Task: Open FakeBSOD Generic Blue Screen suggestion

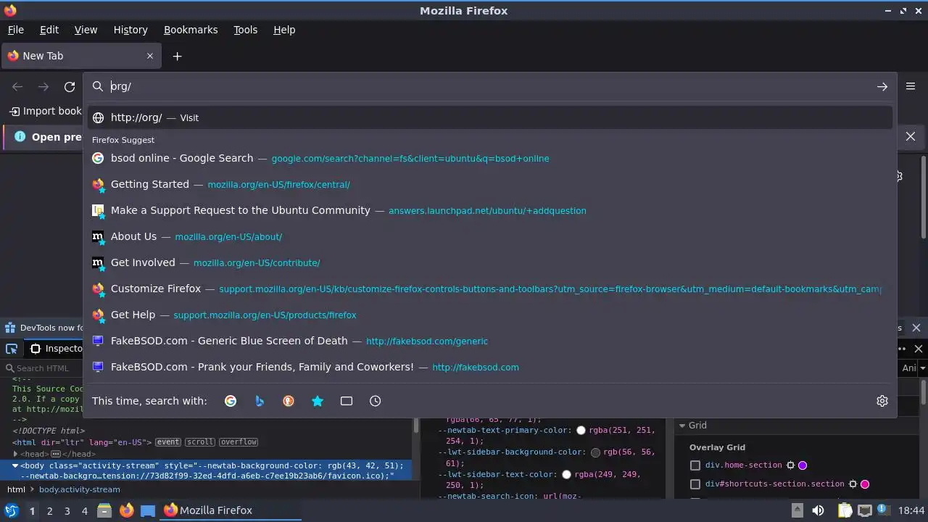Action: [x=490, y=341]
